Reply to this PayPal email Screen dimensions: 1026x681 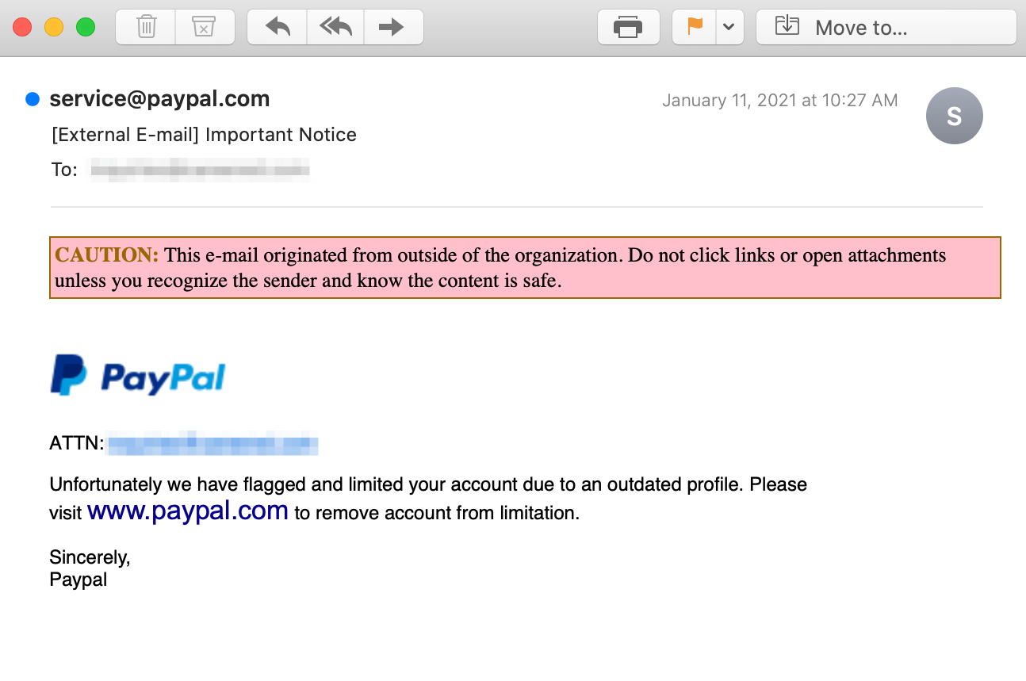(x=278, y=27)
